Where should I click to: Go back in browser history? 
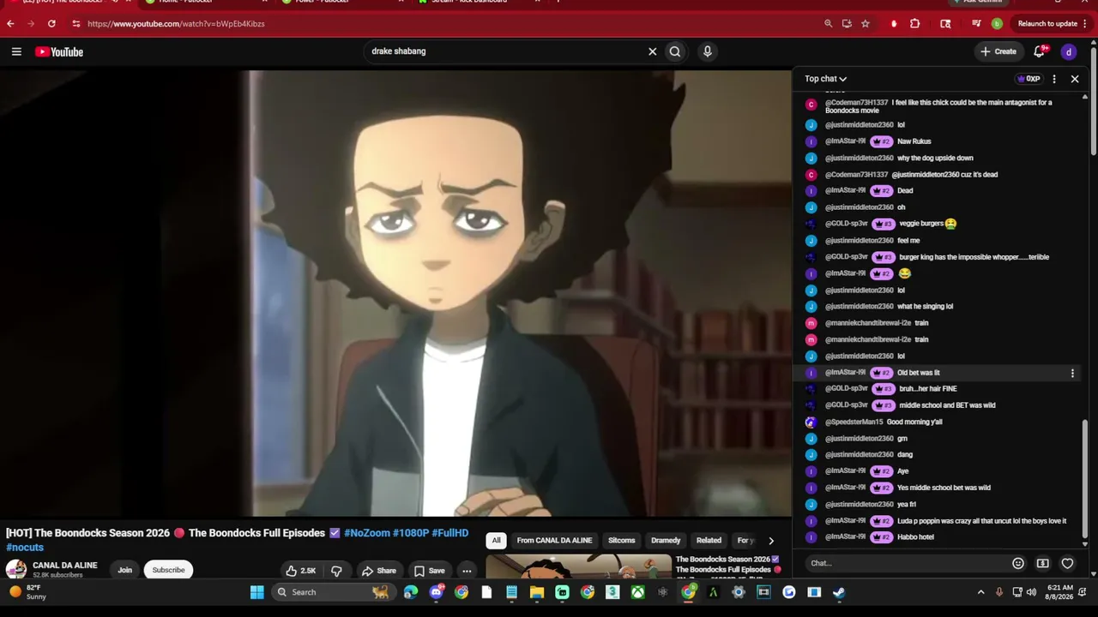10,24
